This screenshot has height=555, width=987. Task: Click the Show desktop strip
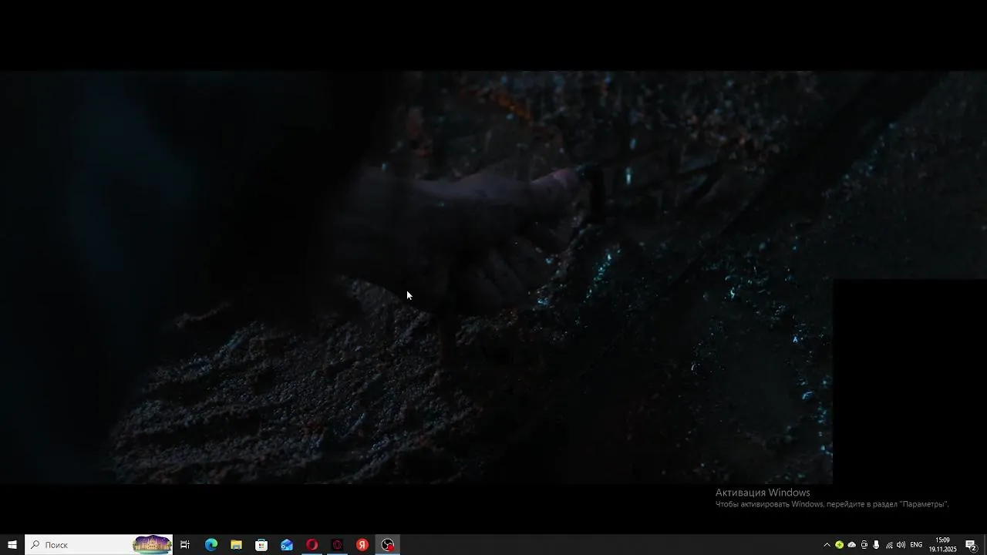coord(985,545)
